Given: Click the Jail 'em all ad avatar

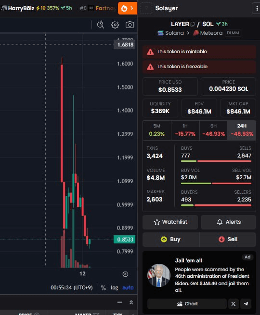Looking at the screenshot, I should click(x=159, y=275).
